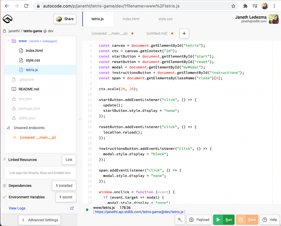Viewport: 281px width, 226px height.
Task: Click the Autocode logo icon
Action: [7, 19]
